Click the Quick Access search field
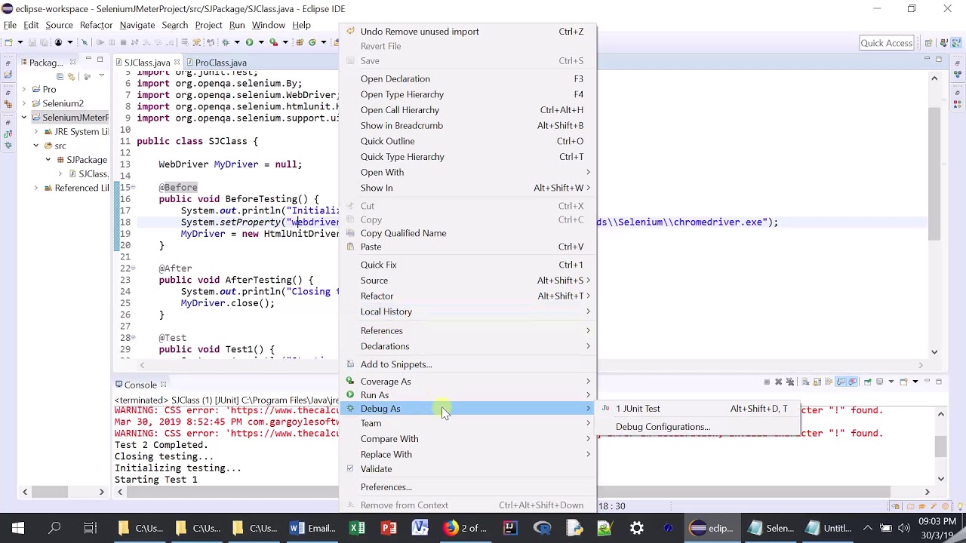The image size is (966, 543). click(x=887, y=43)
